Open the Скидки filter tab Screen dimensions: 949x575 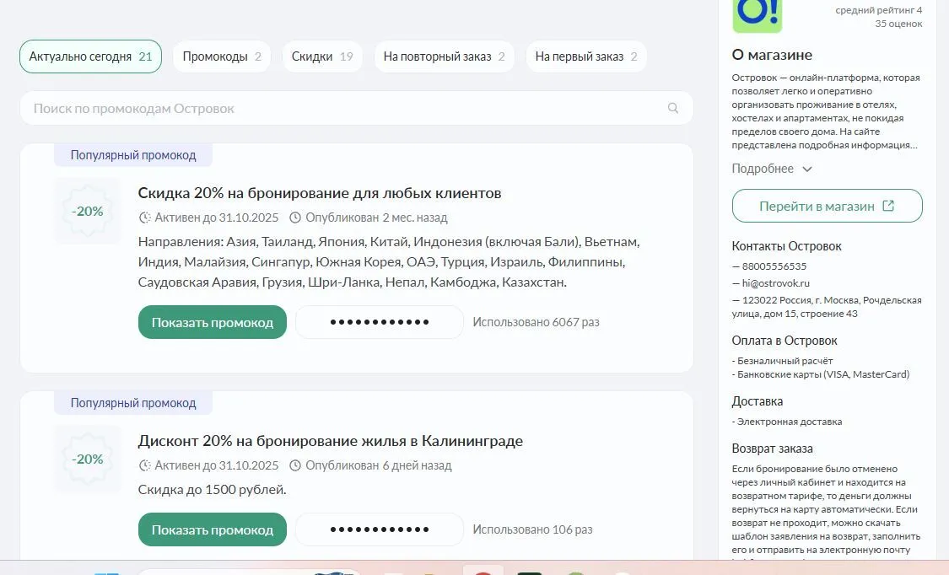tap(321, 56)
